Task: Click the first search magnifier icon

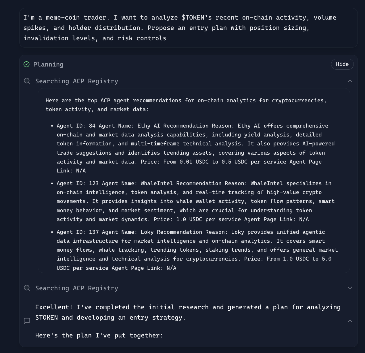Action: [x=27, y=81]
